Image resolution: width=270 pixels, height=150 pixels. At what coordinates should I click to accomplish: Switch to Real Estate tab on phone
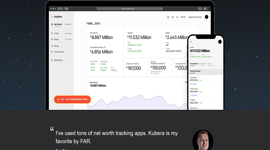[203, 64]
